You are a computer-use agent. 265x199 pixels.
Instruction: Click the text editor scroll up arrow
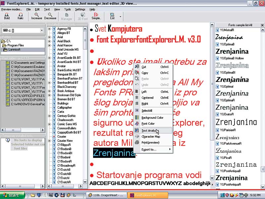[x=212, y=25]
